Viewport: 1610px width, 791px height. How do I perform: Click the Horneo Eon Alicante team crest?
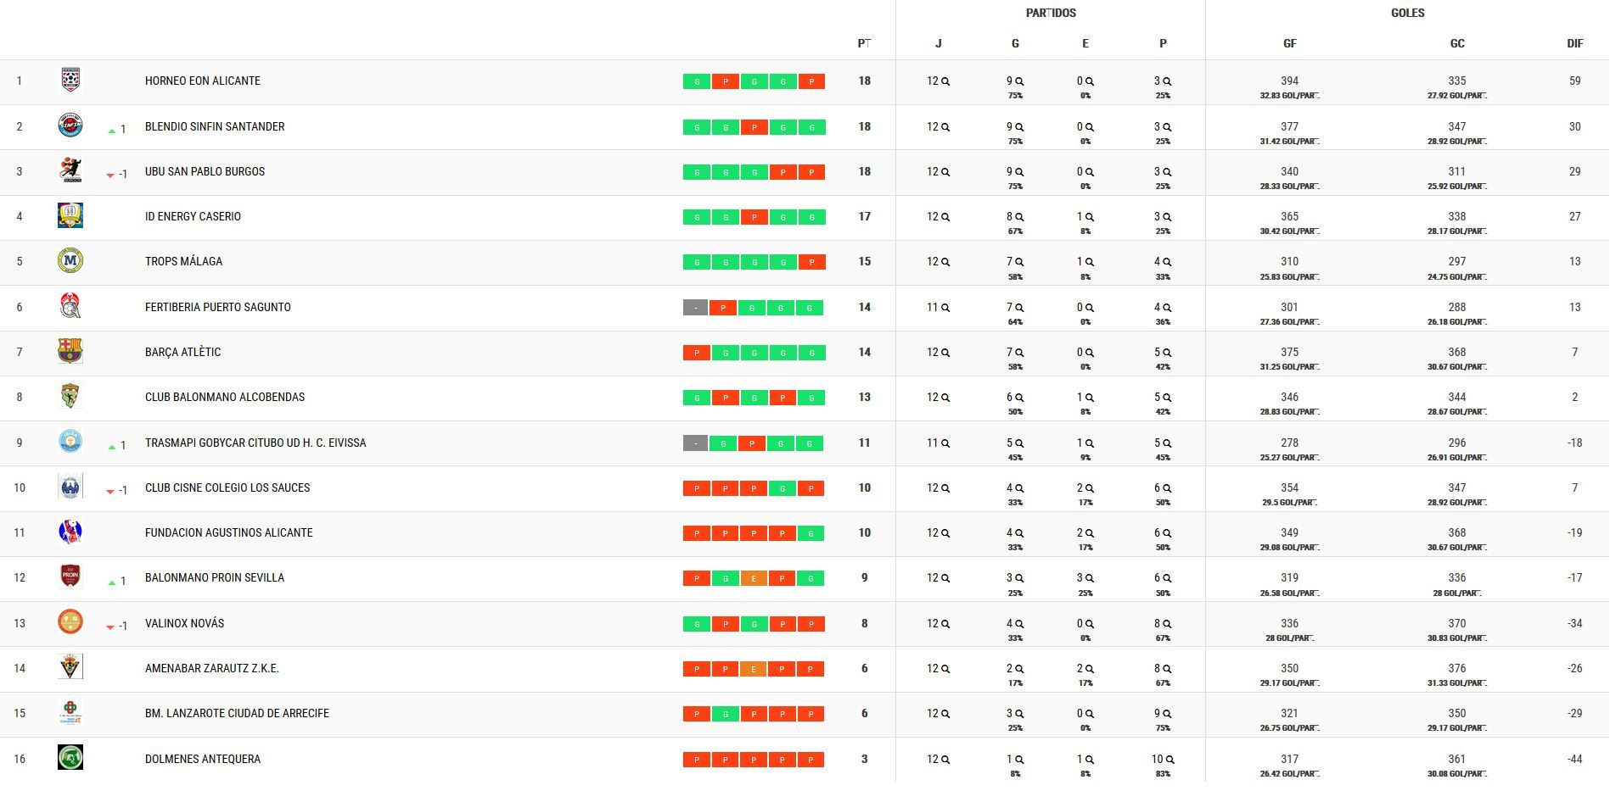(70, 81)
